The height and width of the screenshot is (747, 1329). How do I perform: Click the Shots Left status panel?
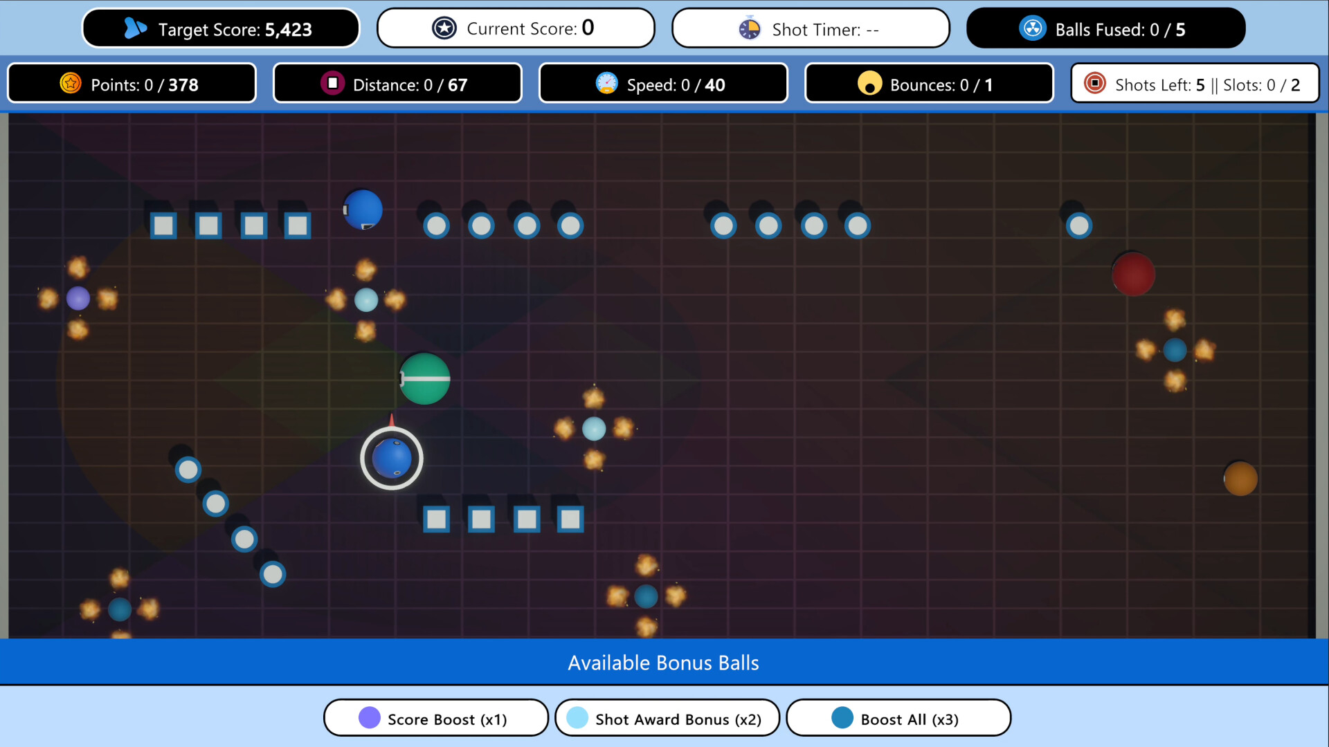coord(1195,83)
